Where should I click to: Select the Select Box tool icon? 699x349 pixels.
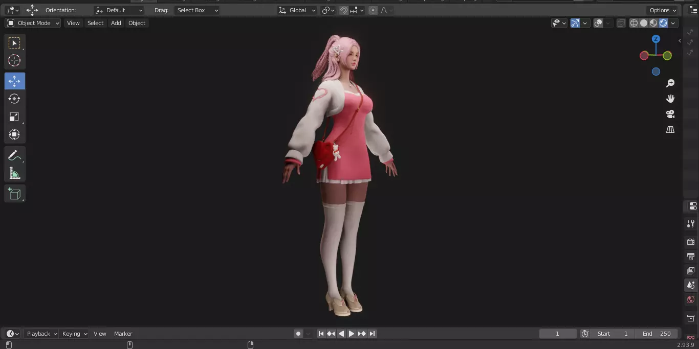14,43
